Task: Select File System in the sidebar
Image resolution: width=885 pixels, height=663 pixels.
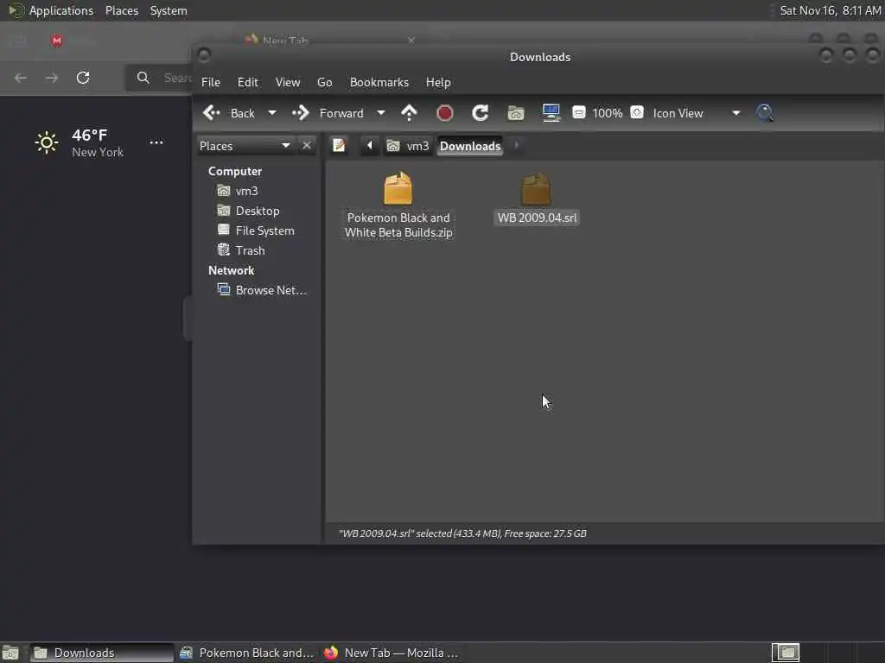Action: [264, 230]
